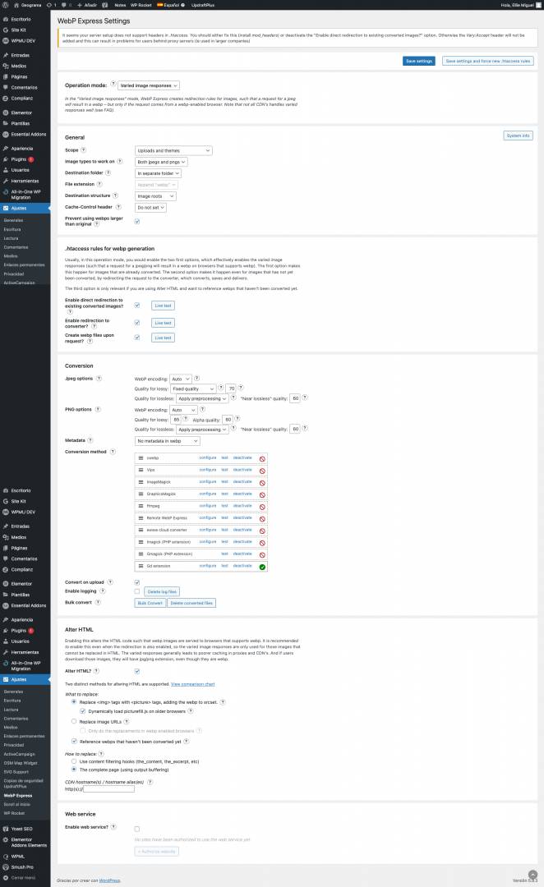Viewport: 544px width, 887px height.
Task: Open UpdraftPlus in the admin bar
Action: tap(203, 5)
